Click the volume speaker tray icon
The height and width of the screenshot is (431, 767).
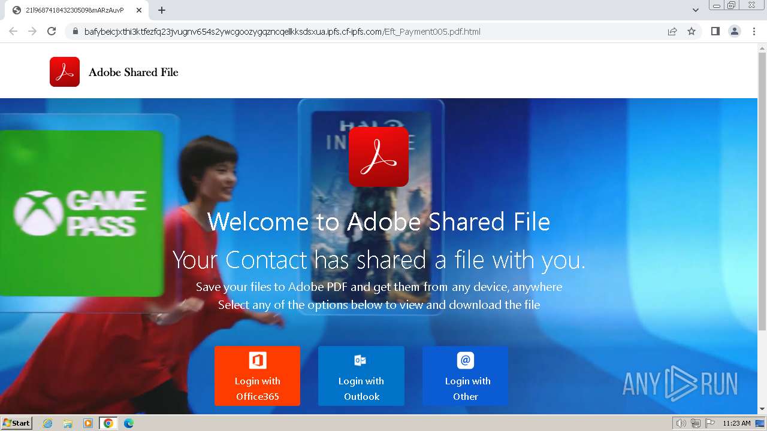coord(681,423)
